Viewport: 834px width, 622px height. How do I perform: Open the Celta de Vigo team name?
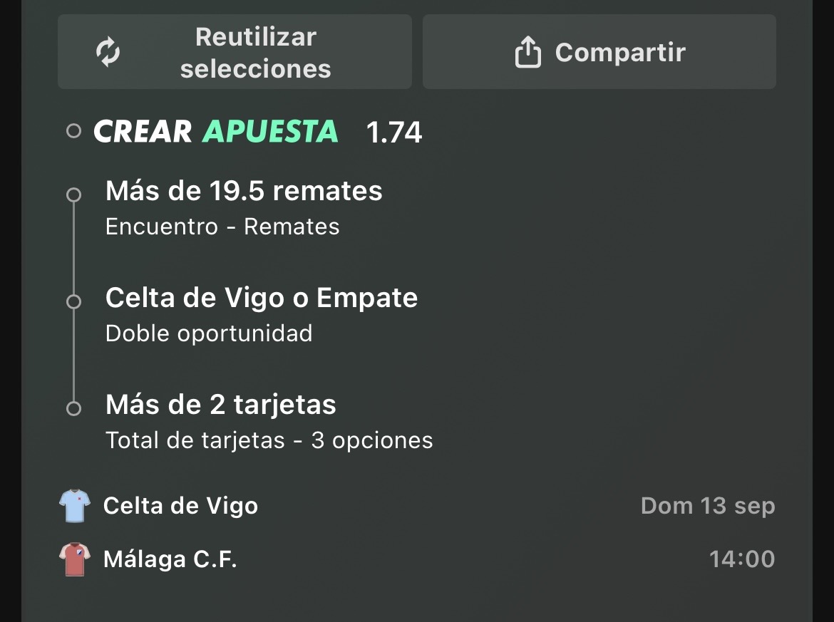point(181,506)
